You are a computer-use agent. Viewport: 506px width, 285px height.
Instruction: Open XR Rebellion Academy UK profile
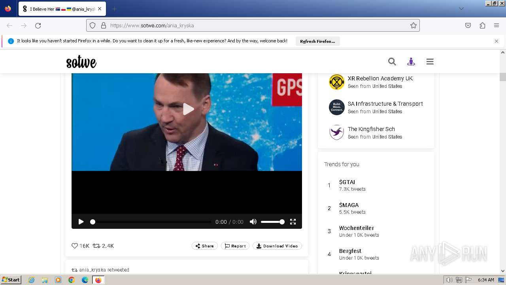coord(380,78)
